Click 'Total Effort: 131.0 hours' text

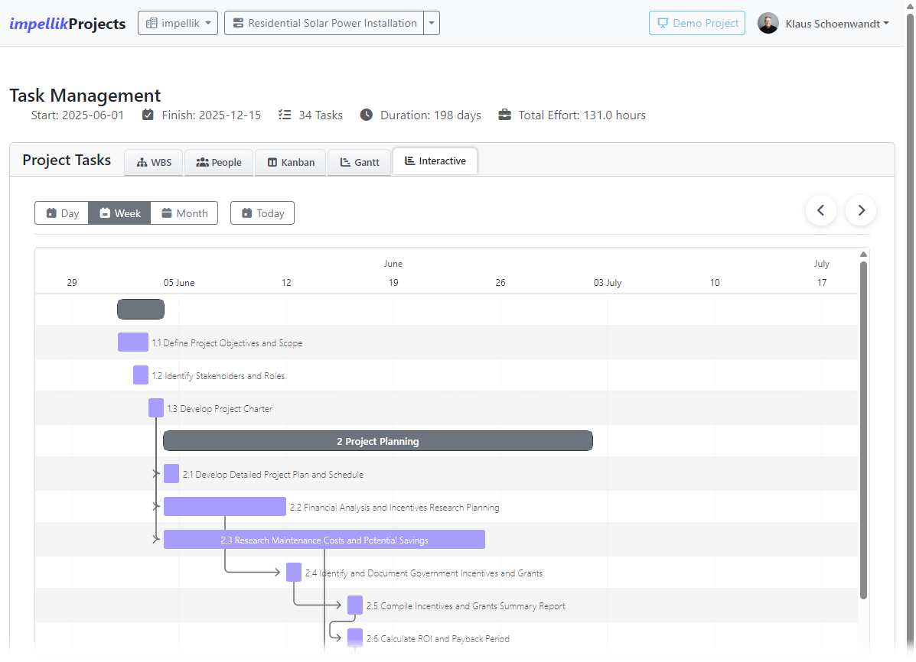pos(582,115)
